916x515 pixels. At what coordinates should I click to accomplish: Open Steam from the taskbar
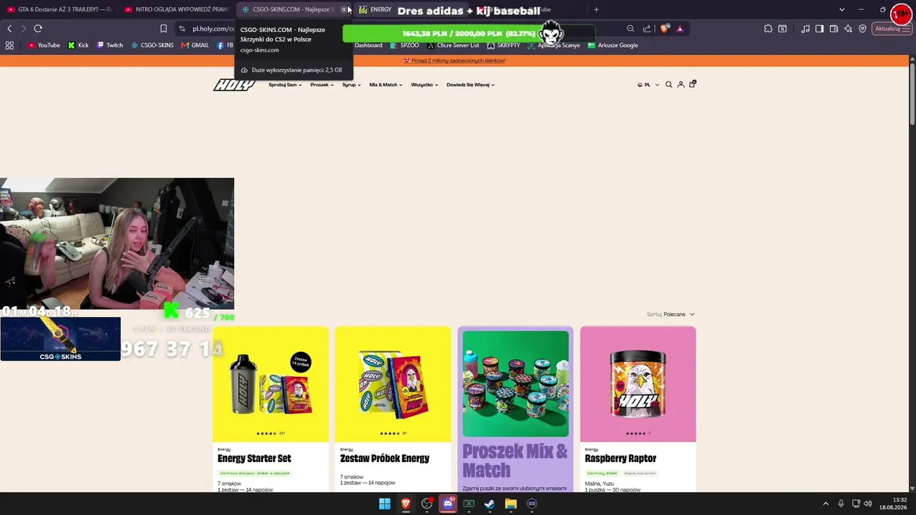tap(489, 504)
